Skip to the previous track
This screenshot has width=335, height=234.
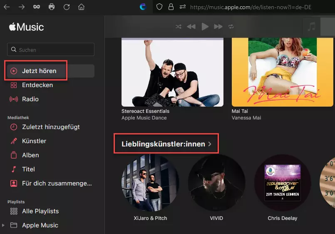tap(191, 27)
